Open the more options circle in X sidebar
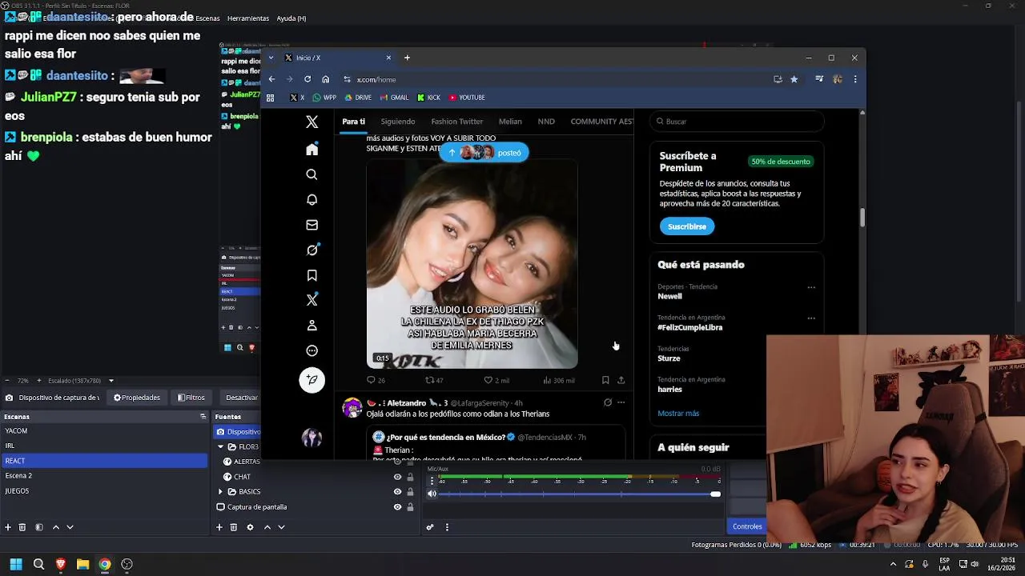Image resolution: width=1025 pixels, height=576 pixels. (312, 350)
